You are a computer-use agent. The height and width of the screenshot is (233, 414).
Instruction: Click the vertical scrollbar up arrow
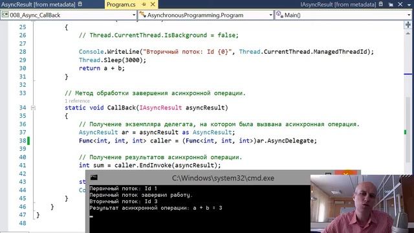pyautogui.click(x=408, y=34)
